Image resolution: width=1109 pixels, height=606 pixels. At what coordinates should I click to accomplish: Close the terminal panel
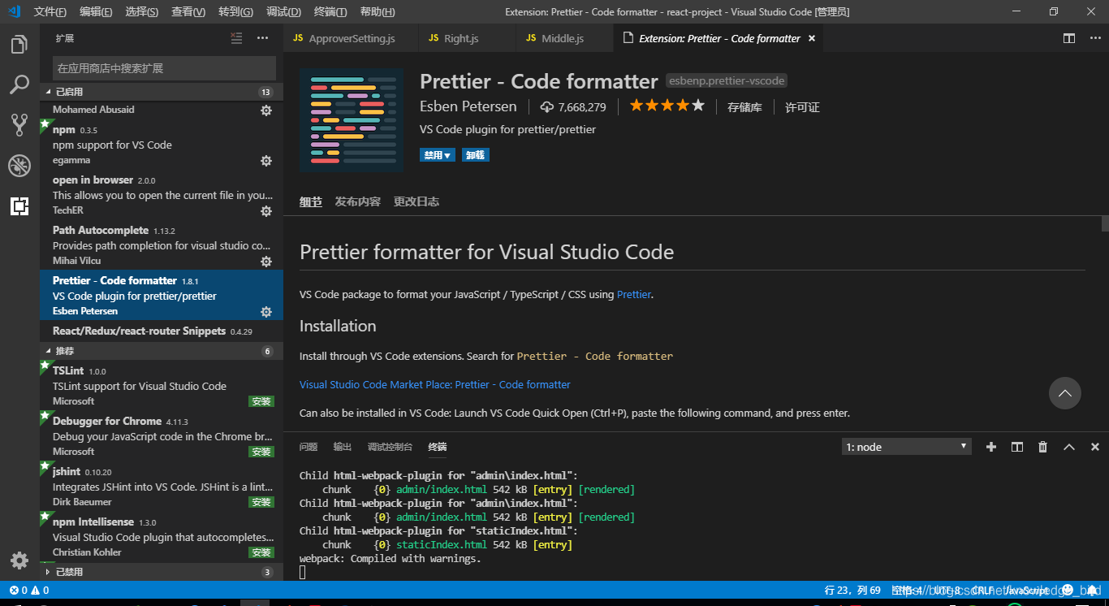tap(1094, 447)
